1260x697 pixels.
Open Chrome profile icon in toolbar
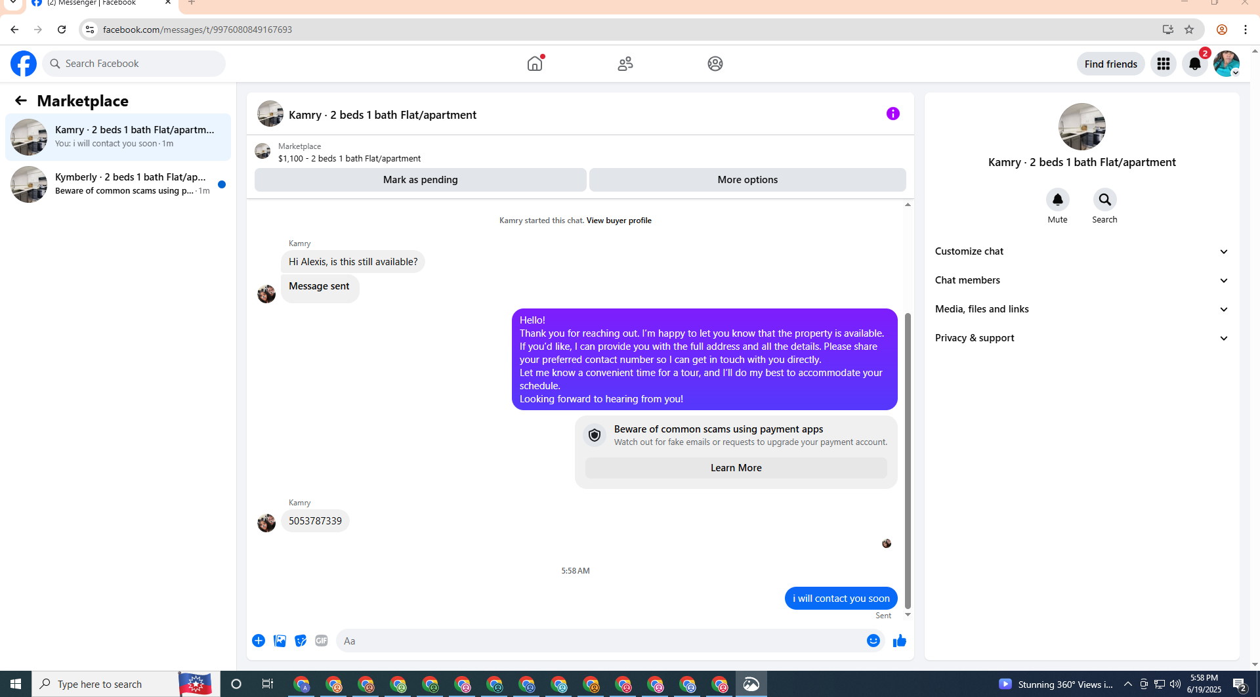[x=1222, y=30]
